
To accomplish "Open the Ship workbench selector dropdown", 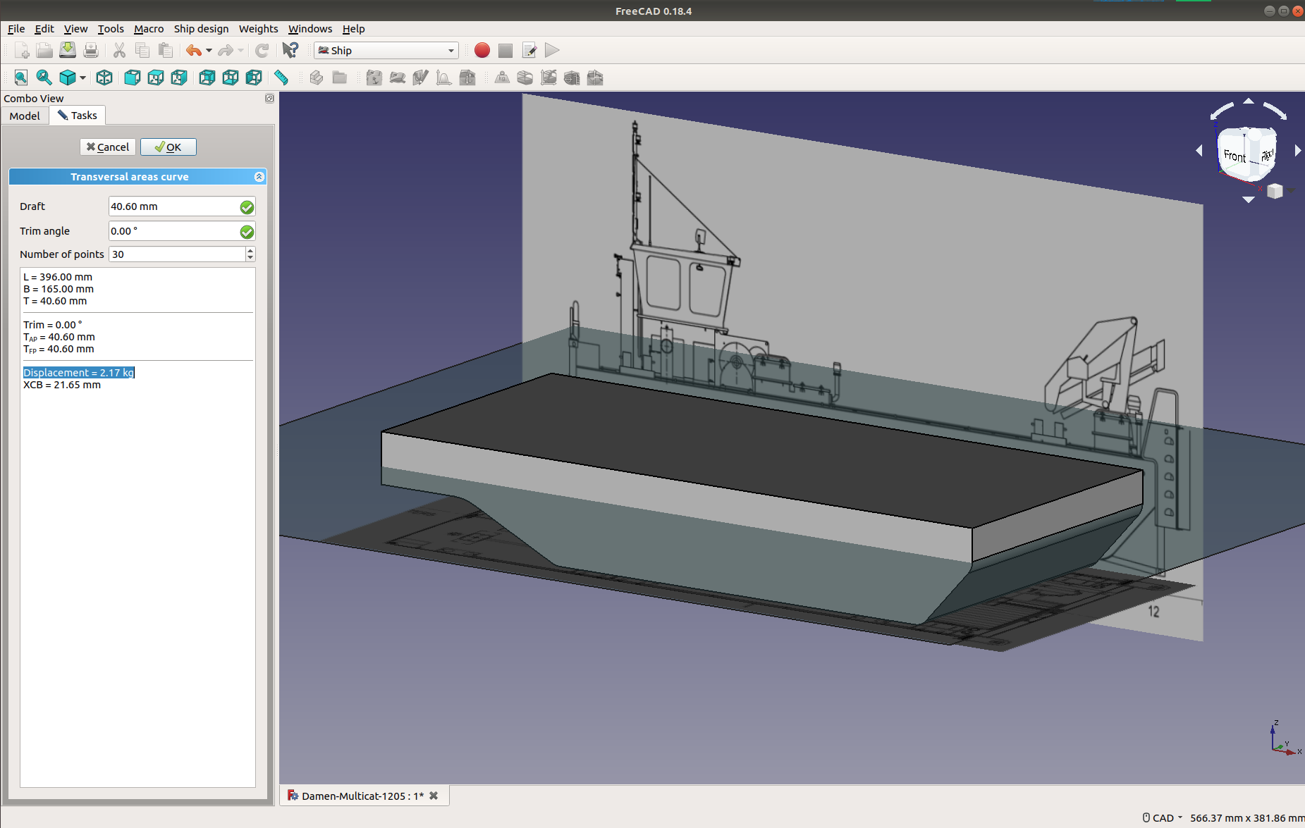I will (x=386, y=51).
